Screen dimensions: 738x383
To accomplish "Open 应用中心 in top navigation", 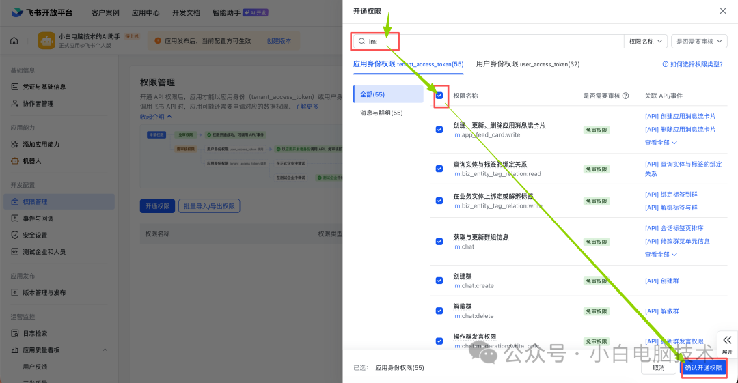I will (x=146, y=13).
